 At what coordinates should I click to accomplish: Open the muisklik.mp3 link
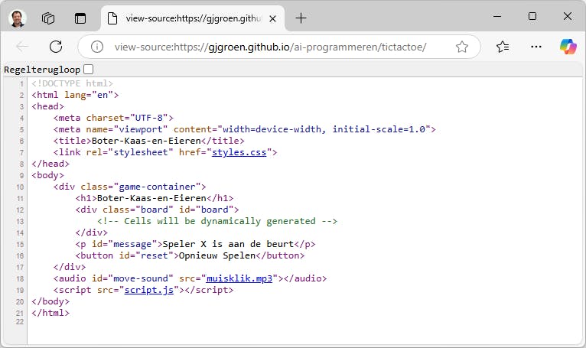(x=239, y=278)
